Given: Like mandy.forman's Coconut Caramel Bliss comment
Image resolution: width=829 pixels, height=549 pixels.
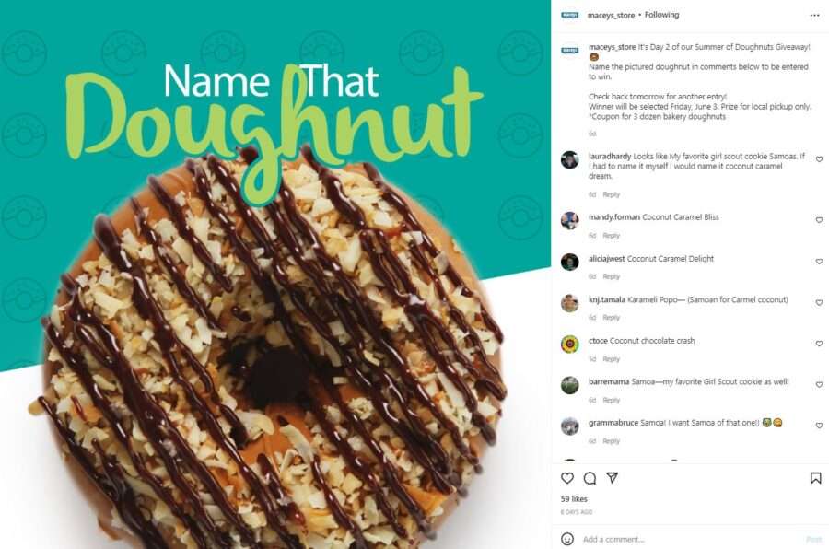Looking at the screenshot, I should pyautogui.click(x=819, y=220).
